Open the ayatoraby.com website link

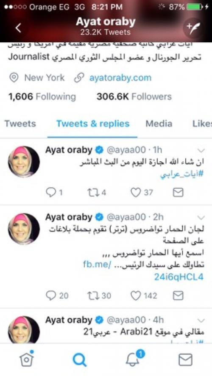click(x=120, y=77)
